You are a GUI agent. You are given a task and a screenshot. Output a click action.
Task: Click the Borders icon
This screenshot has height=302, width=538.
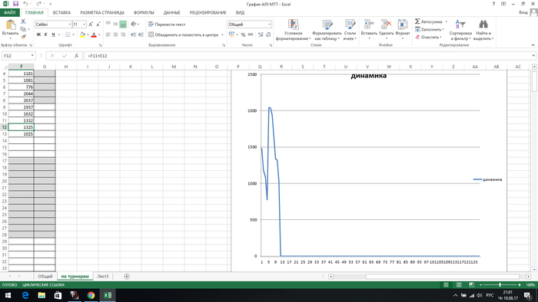(68, 34)
